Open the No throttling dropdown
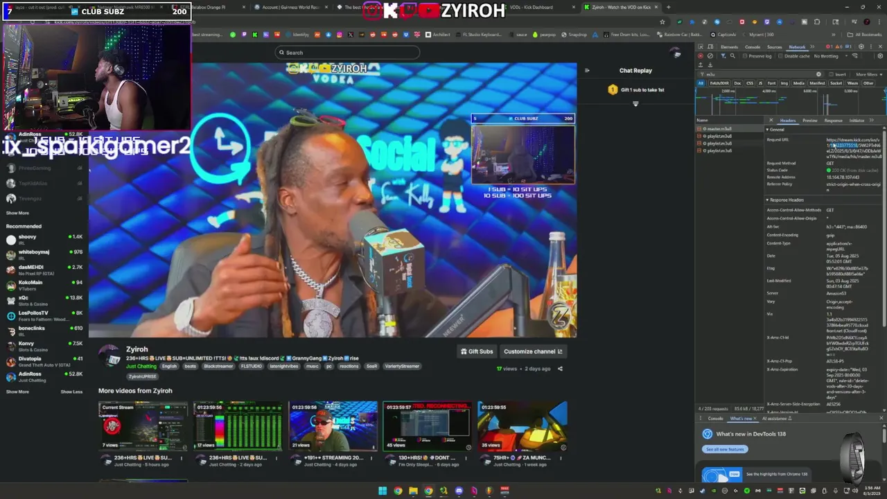 (x=830, y=56)
